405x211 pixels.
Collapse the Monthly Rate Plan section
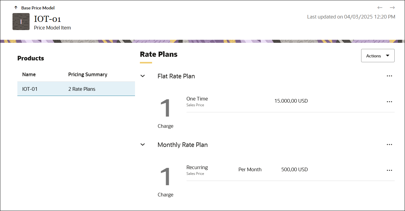click(x=142, y=144)
